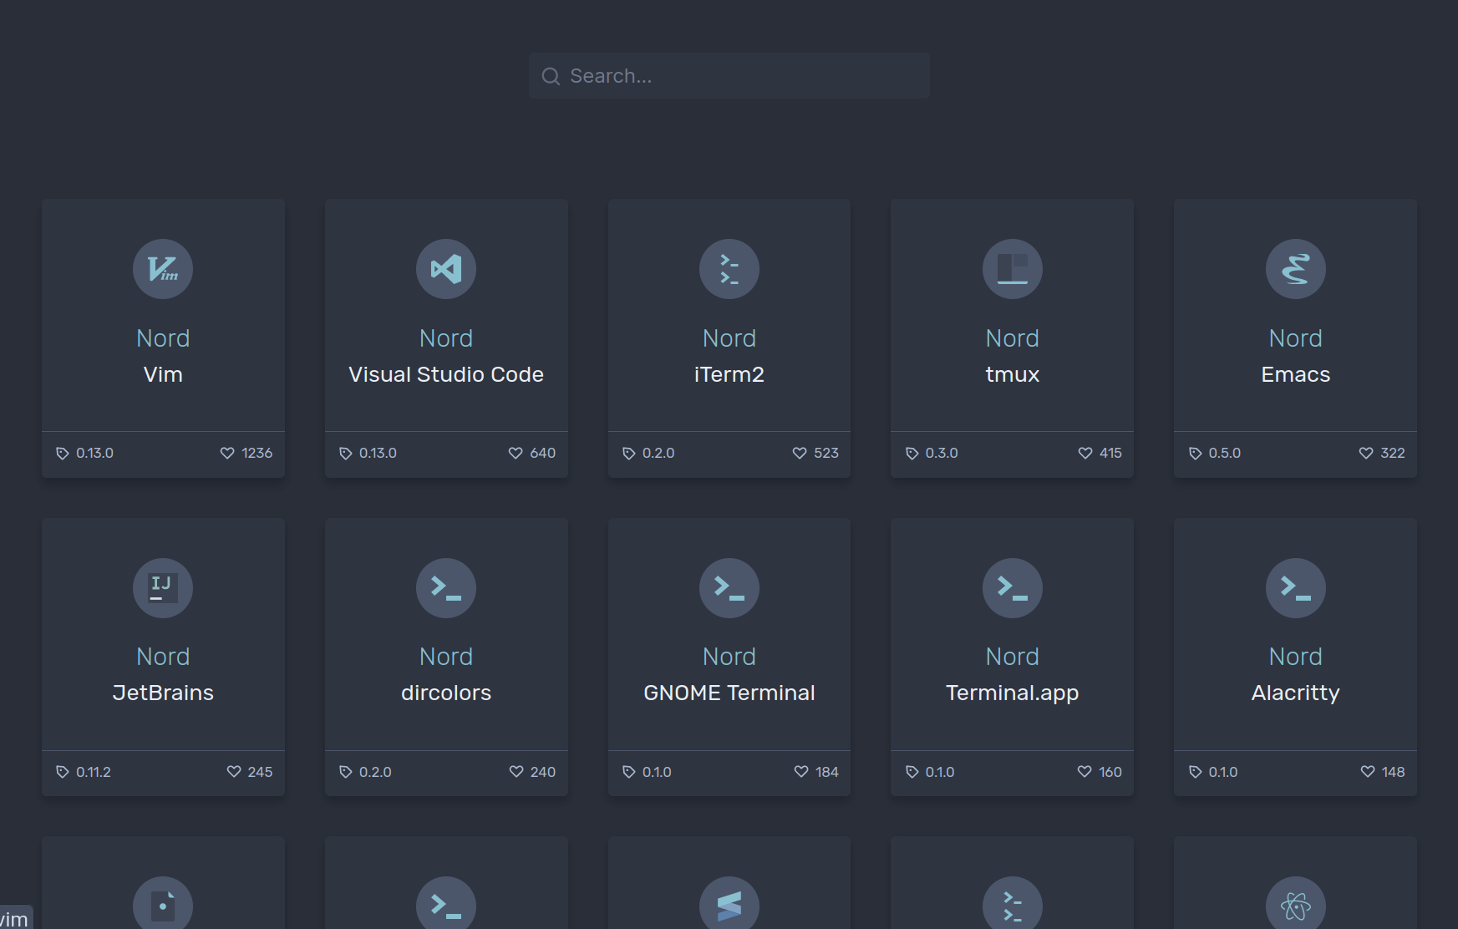Click the dircolors terminal prompt icon
The height and width of the screenshot is (929, 1458).
(445, 588)
